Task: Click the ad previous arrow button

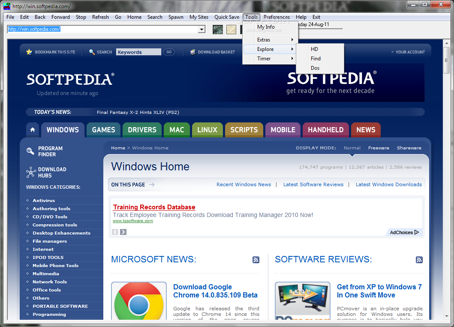Action: click(x=115, y=232)
